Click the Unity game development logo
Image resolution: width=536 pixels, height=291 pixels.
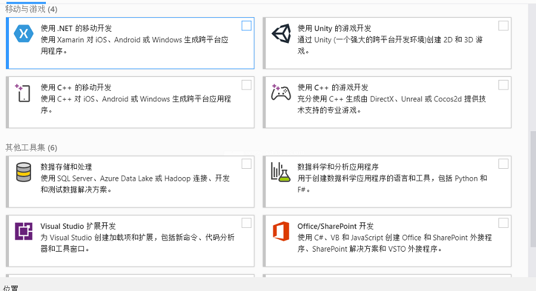(x=281, y=34)
